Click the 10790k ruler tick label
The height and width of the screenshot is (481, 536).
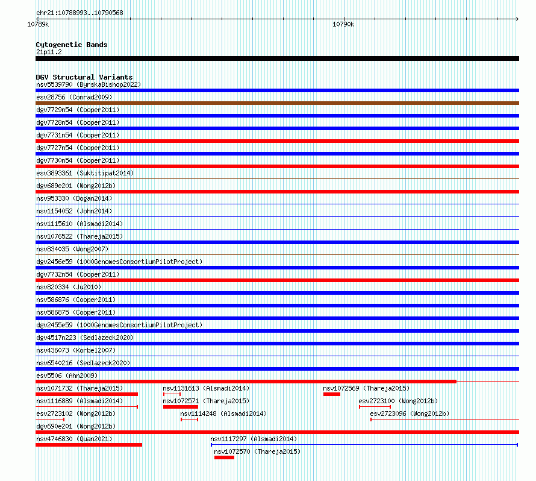343,24
